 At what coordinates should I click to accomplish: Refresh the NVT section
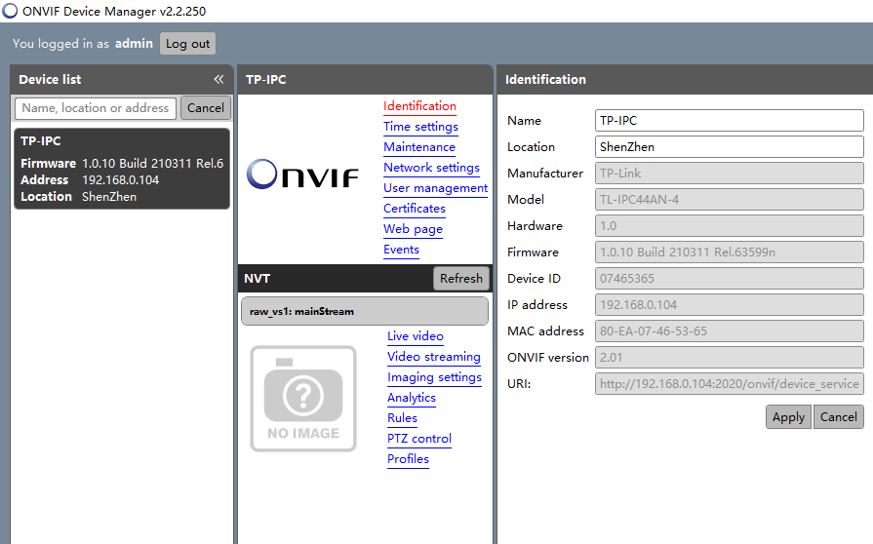pyautogui.click(x=461, y=278)
